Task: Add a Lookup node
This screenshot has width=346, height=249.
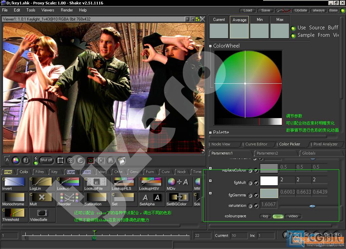Action: [x=69, y=184]
